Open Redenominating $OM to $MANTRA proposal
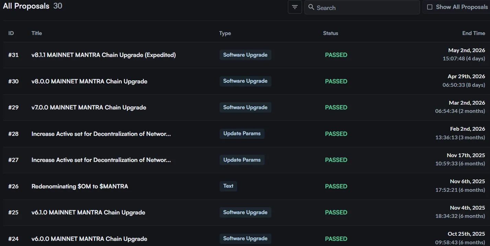 coord(80,186)
